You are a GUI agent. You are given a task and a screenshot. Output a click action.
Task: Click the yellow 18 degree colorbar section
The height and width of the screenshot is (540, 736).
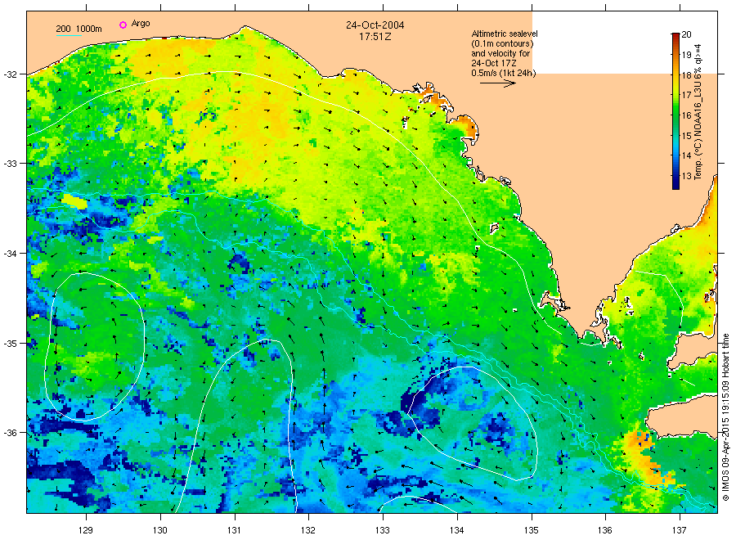click(675, 75)
